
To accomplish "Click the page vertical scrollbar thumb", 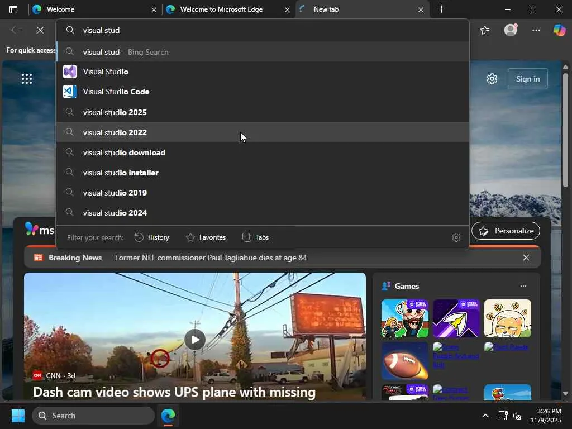I will tap(565, 130).
